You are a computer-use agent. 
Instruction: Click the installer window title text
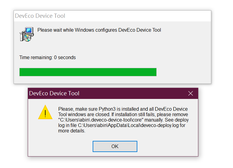point(40,16)
